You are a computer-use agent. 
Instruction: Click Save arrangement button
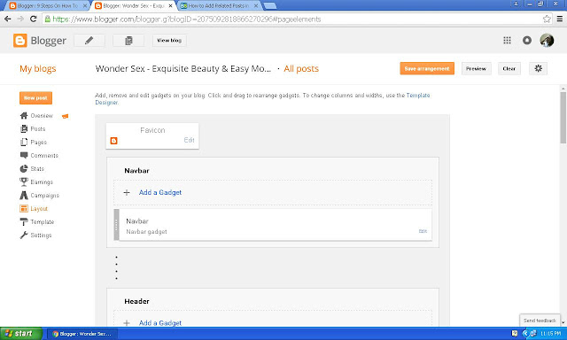(x=427, y=68)
